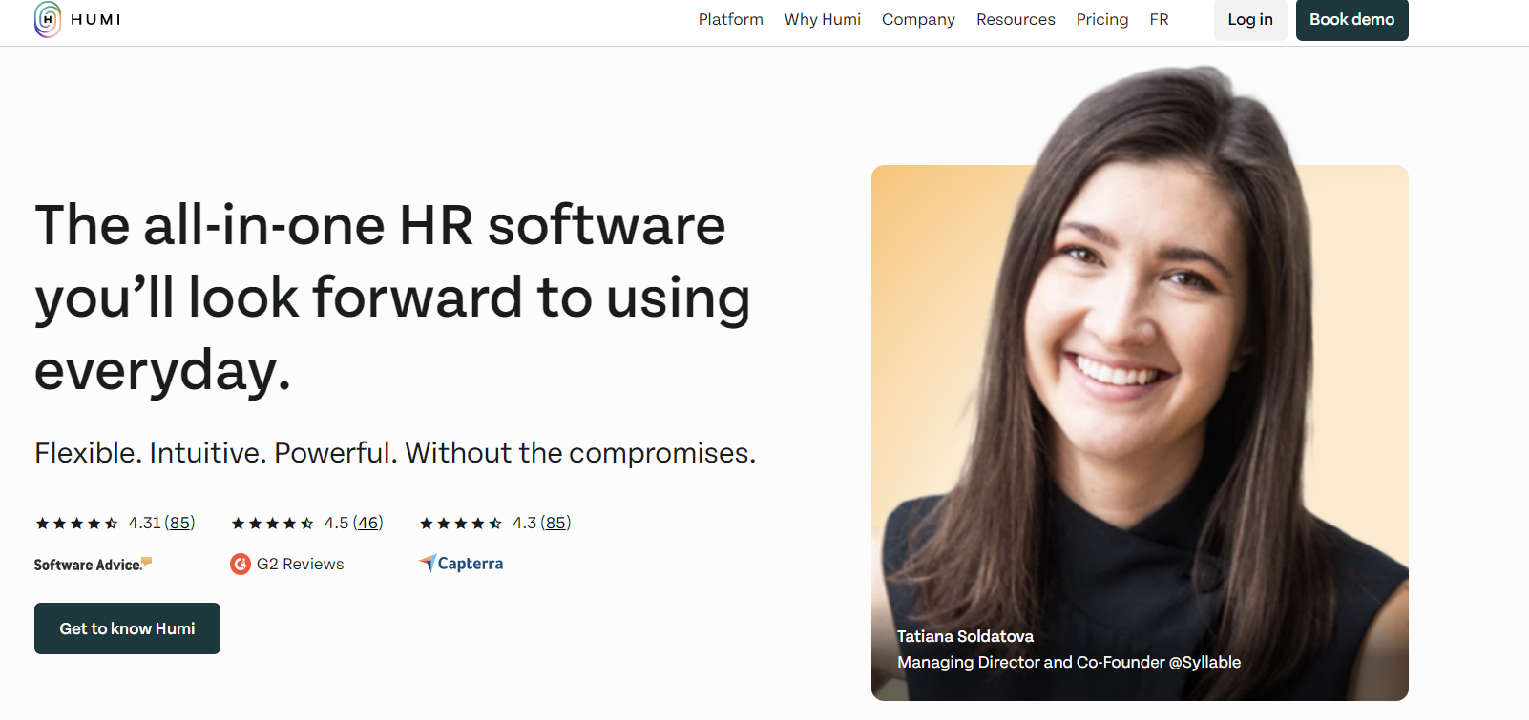Go to the Pricing page
The image size is (1529, 720).
pyautogui.click(x=1101, y=19)
